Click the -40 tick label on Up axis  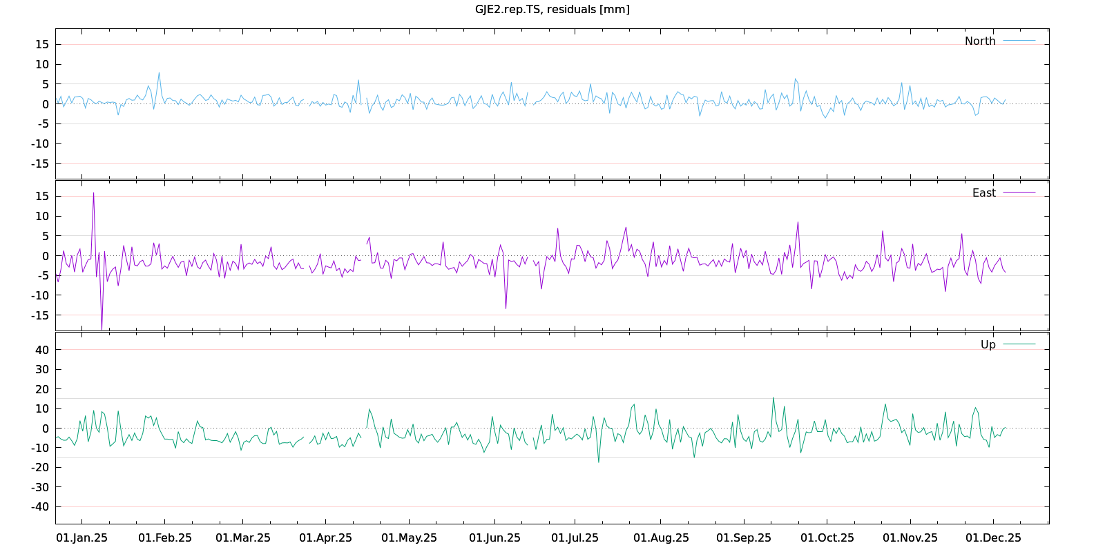pyautogui.click(x=40, y=506)
